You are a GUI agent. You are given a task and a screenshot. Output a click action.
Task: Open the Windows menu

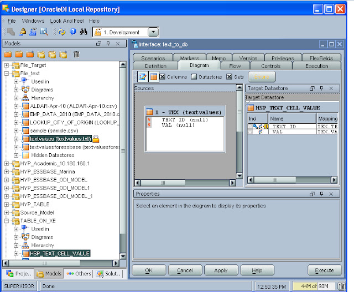[33, 21]
